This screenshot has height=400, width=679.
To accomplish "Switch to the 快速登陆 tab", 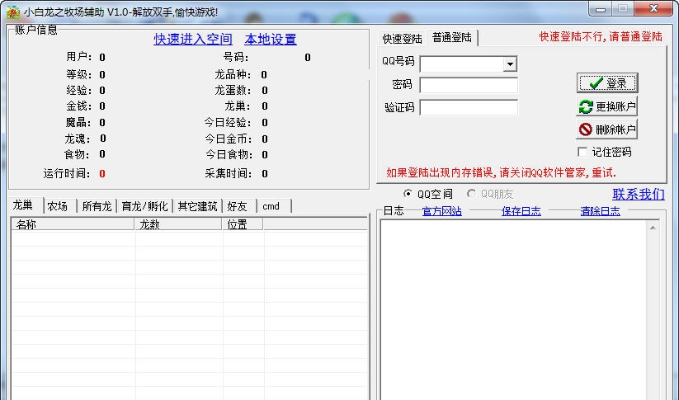I will tap(402, 39).
